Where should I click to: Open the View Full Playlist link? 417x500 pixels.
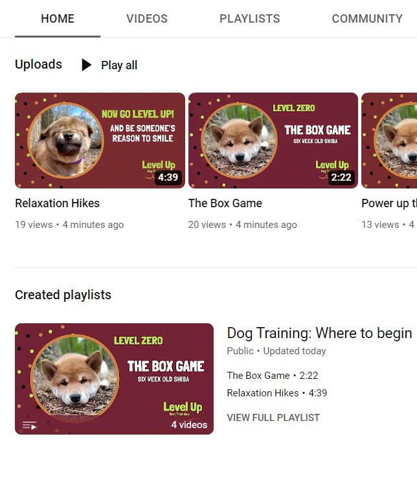[x=273, y=417]
